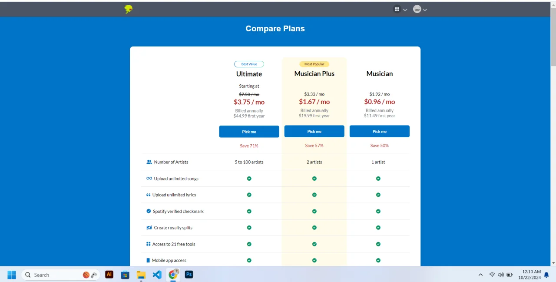Click the user avatar icon in the header

click(417, 9)
